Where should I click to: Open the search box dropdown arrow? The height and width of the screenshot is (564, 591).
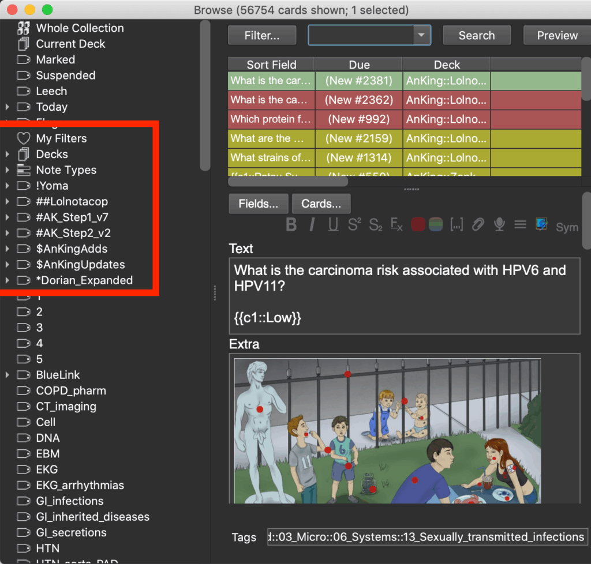click(x=421, y=35)
